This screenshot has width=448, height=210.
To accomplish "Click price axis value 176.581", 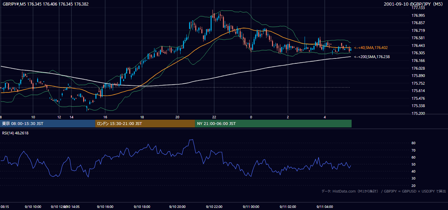I will point(419,38).
